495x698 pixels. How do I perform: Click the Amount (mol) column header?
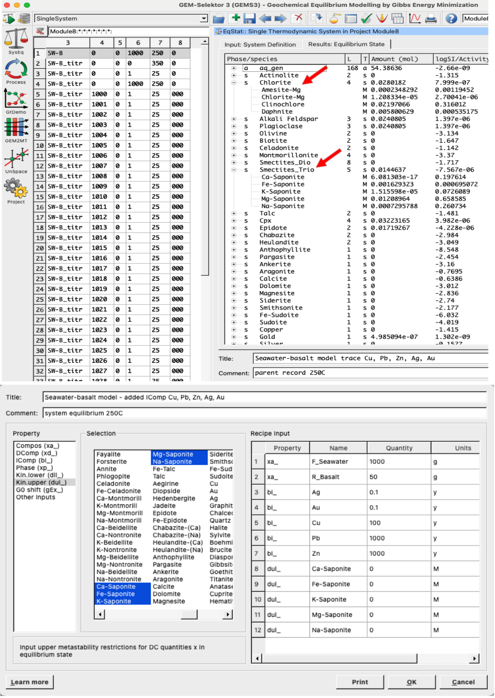(401, 59)
